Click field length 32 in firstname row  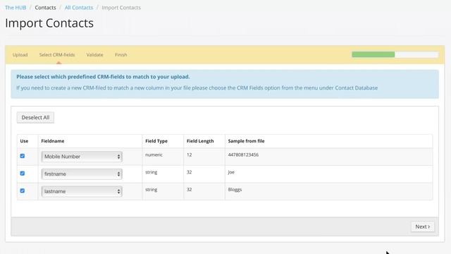click(x=190, y=172)
